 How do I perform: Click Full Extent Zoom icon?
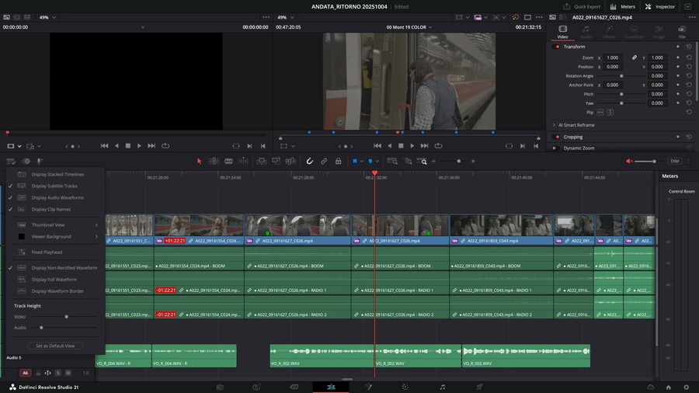tap(392, 162)
